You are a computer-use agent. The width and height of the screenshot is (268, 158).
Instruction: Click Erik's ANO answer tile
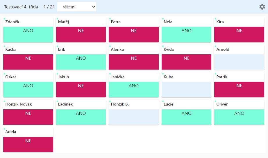[81, 62]
